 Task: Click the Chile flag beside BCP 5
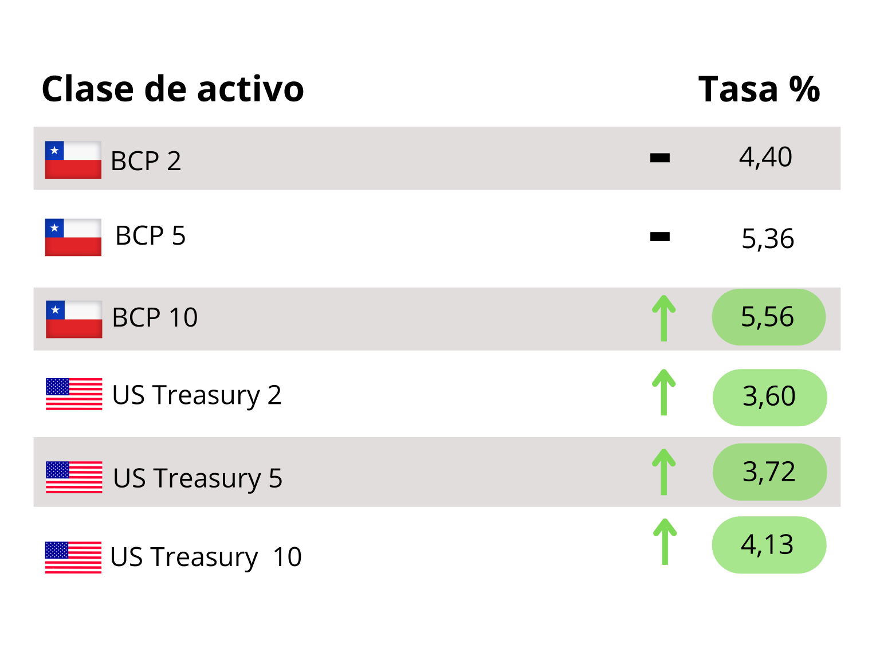tap(73, 237)
